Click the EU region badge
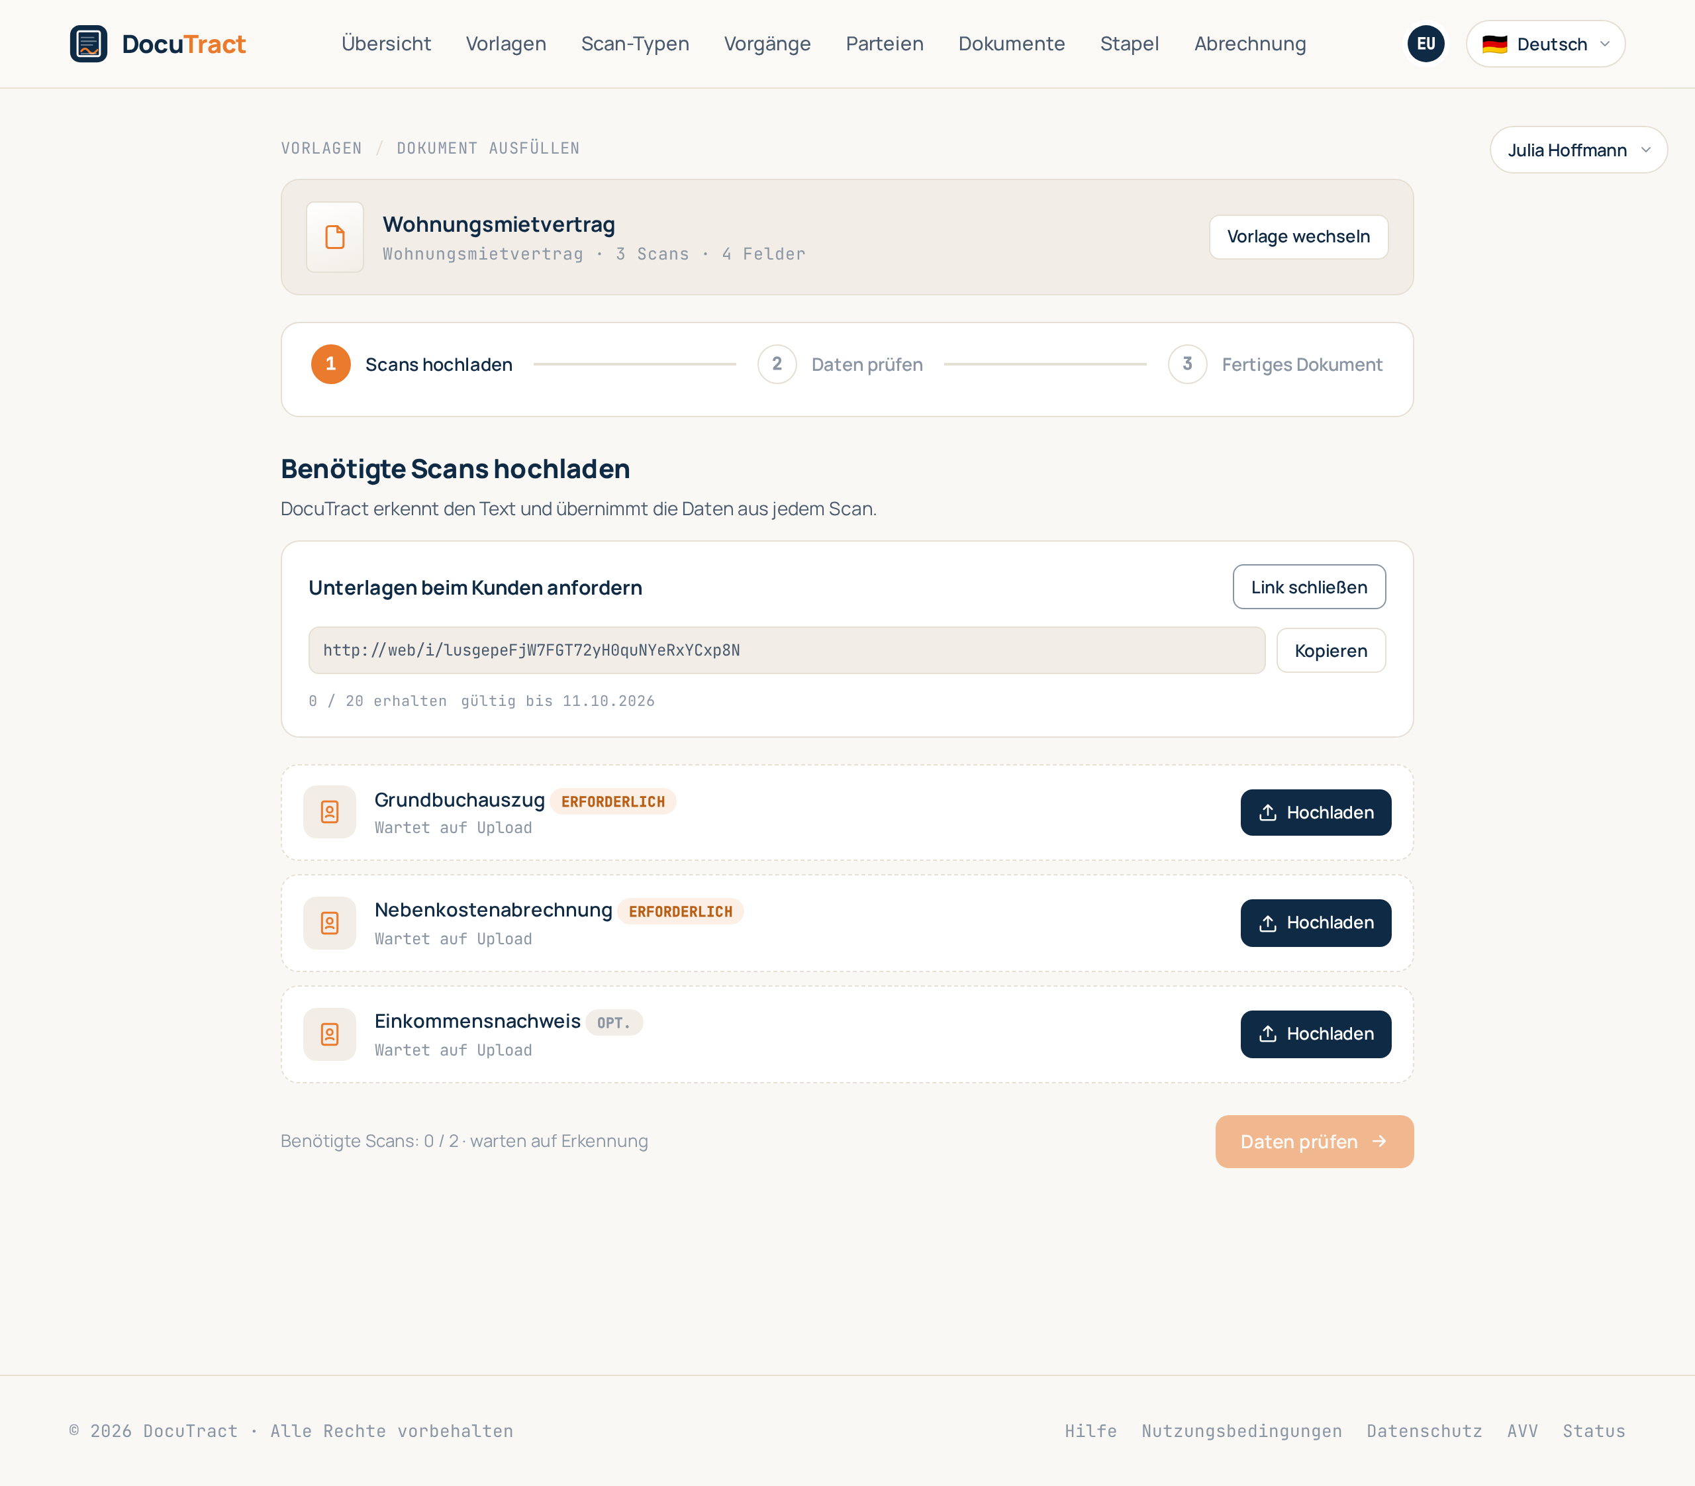The image size is (1695, 1486). [x=1426, y=44]
